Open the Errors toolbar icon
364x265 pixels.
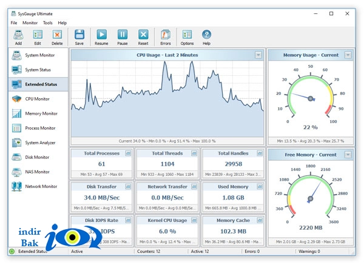pyautogui.click(x=166, y=35)
